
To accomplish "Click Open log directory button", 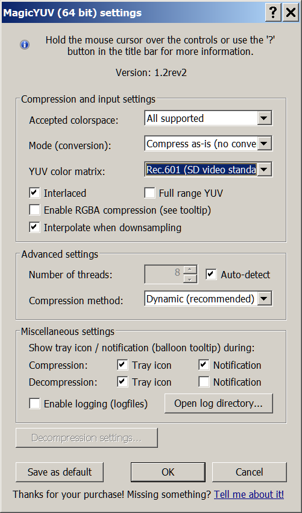I will point(219,403).
